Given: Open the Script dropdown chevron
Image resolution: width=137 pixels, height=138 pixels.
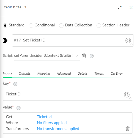Looking at the screenshot, I should tap(77, 56).
